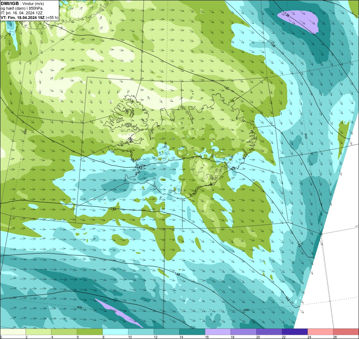Select the 24–26 m/s light pink legend swatch
Screen dimensions: 359x339
click(321, 332)
